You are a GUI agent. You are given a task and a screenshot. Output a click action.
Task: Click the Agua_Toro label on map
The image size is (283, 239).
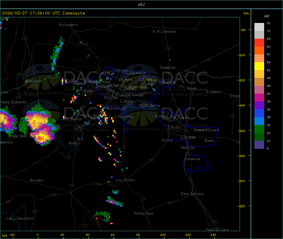pos(34,81)
